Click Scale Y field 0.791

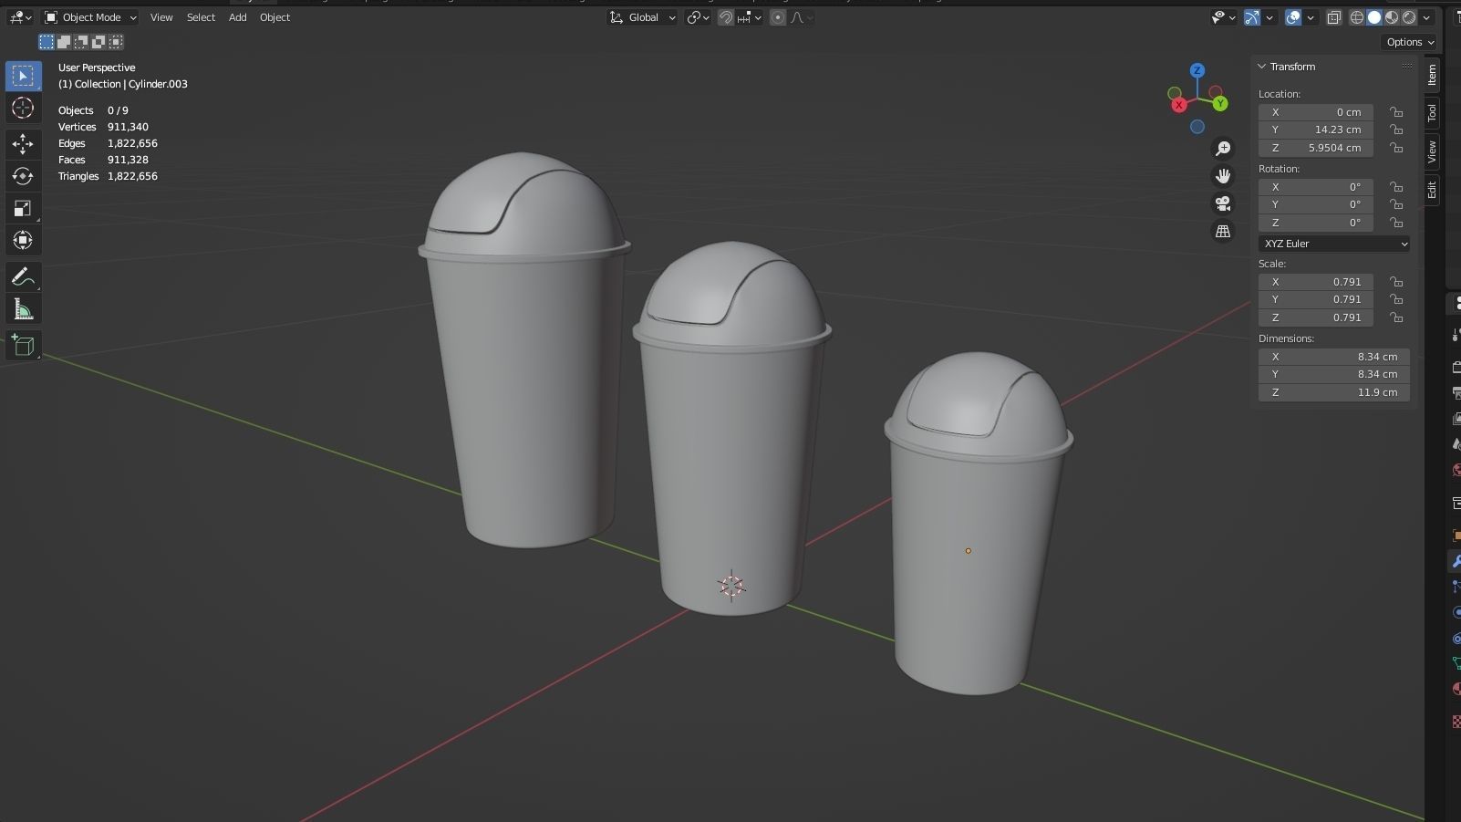(1316, 299)
